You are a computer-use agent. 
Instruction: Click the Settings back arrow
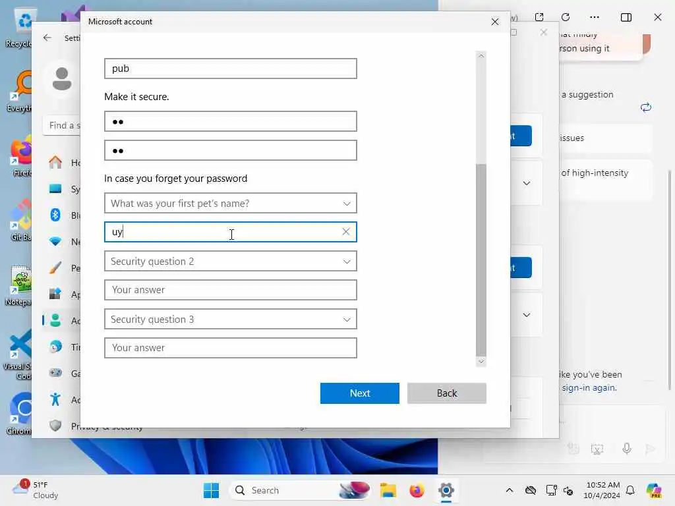(x=47, y=38)
